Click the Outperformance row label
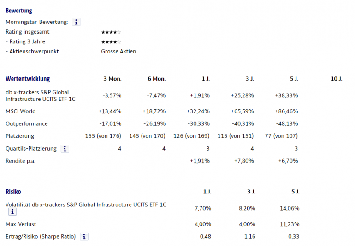Screen dimensions: 355x246 coord(27,124)
